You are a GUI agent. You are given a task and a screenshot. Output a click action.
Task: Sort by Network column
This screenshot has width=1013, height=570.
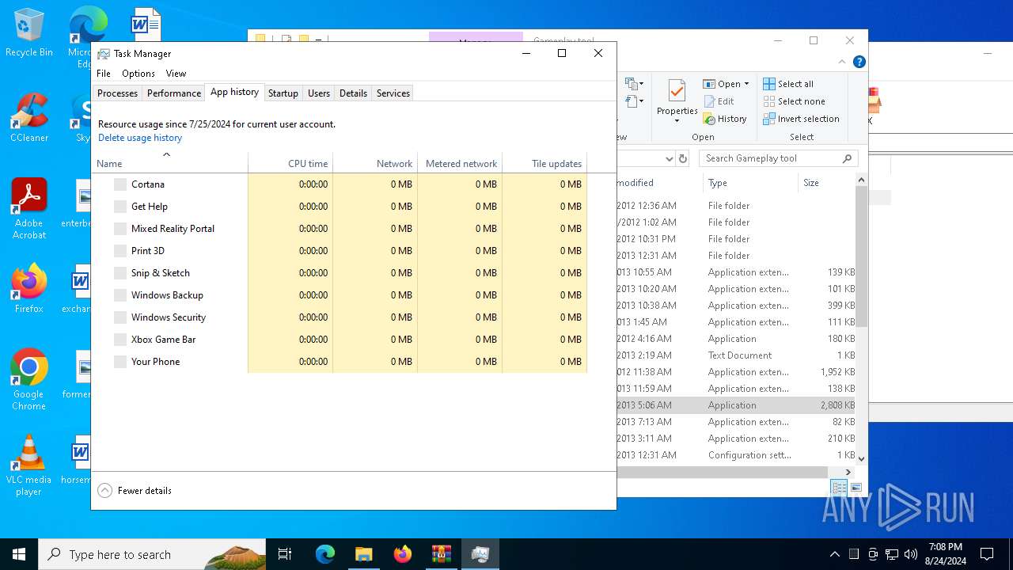(375, 163)
